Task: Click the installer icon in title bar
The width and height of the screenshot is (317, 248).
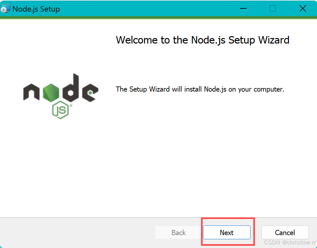Action: [x=5, y=9]
